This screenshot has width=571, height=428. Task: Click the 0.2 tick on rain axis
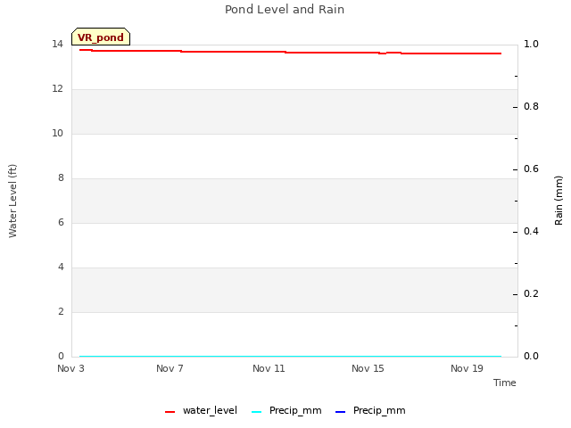coord(531,293)
